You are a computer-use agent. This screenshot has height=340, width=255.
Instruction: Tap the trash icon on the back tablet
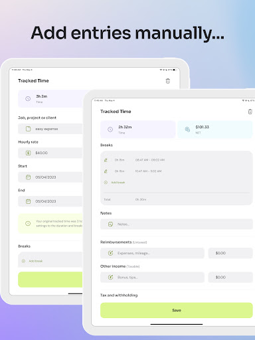click(168, 81)
